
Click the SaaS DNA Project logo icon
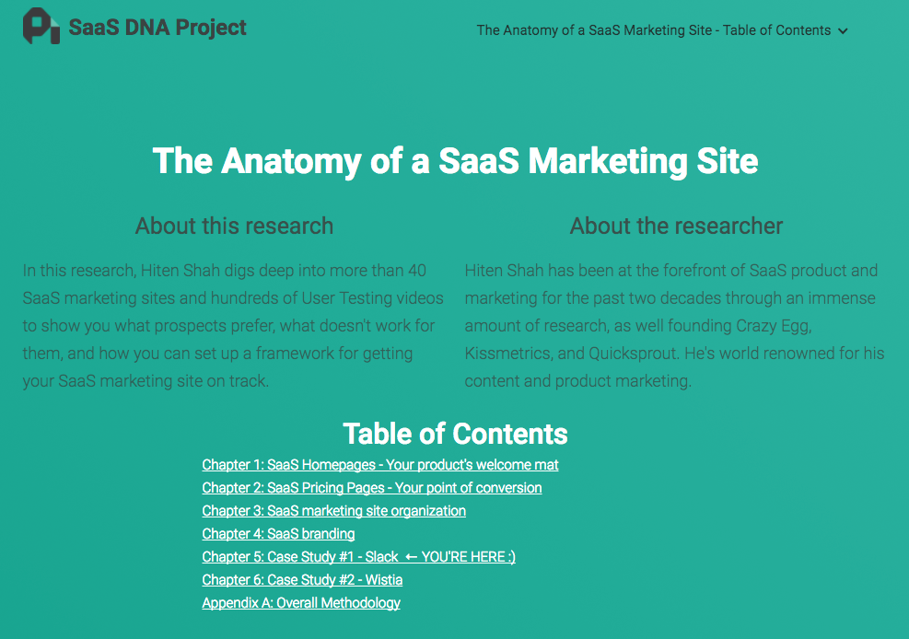(x=41, y=27)
